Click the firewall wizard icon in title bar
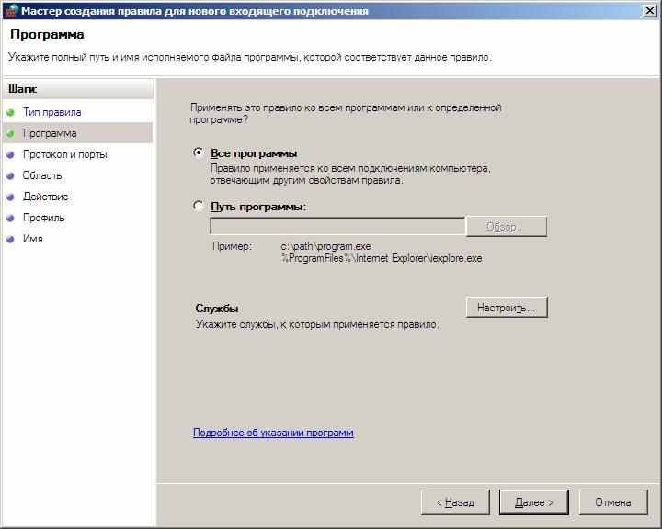Viewport: 662px width, 529px height. coord(12,10)
